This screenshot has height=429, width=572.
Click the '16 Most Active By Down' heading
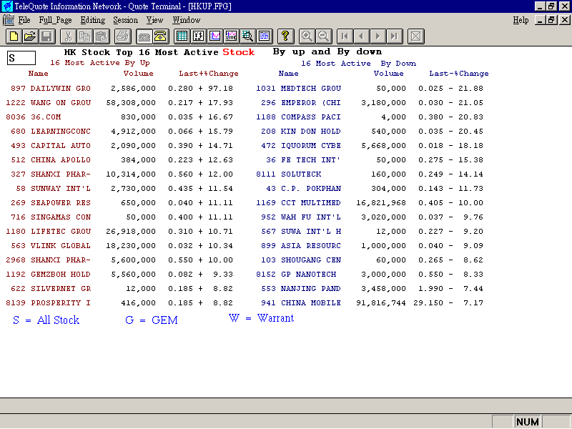359,64
